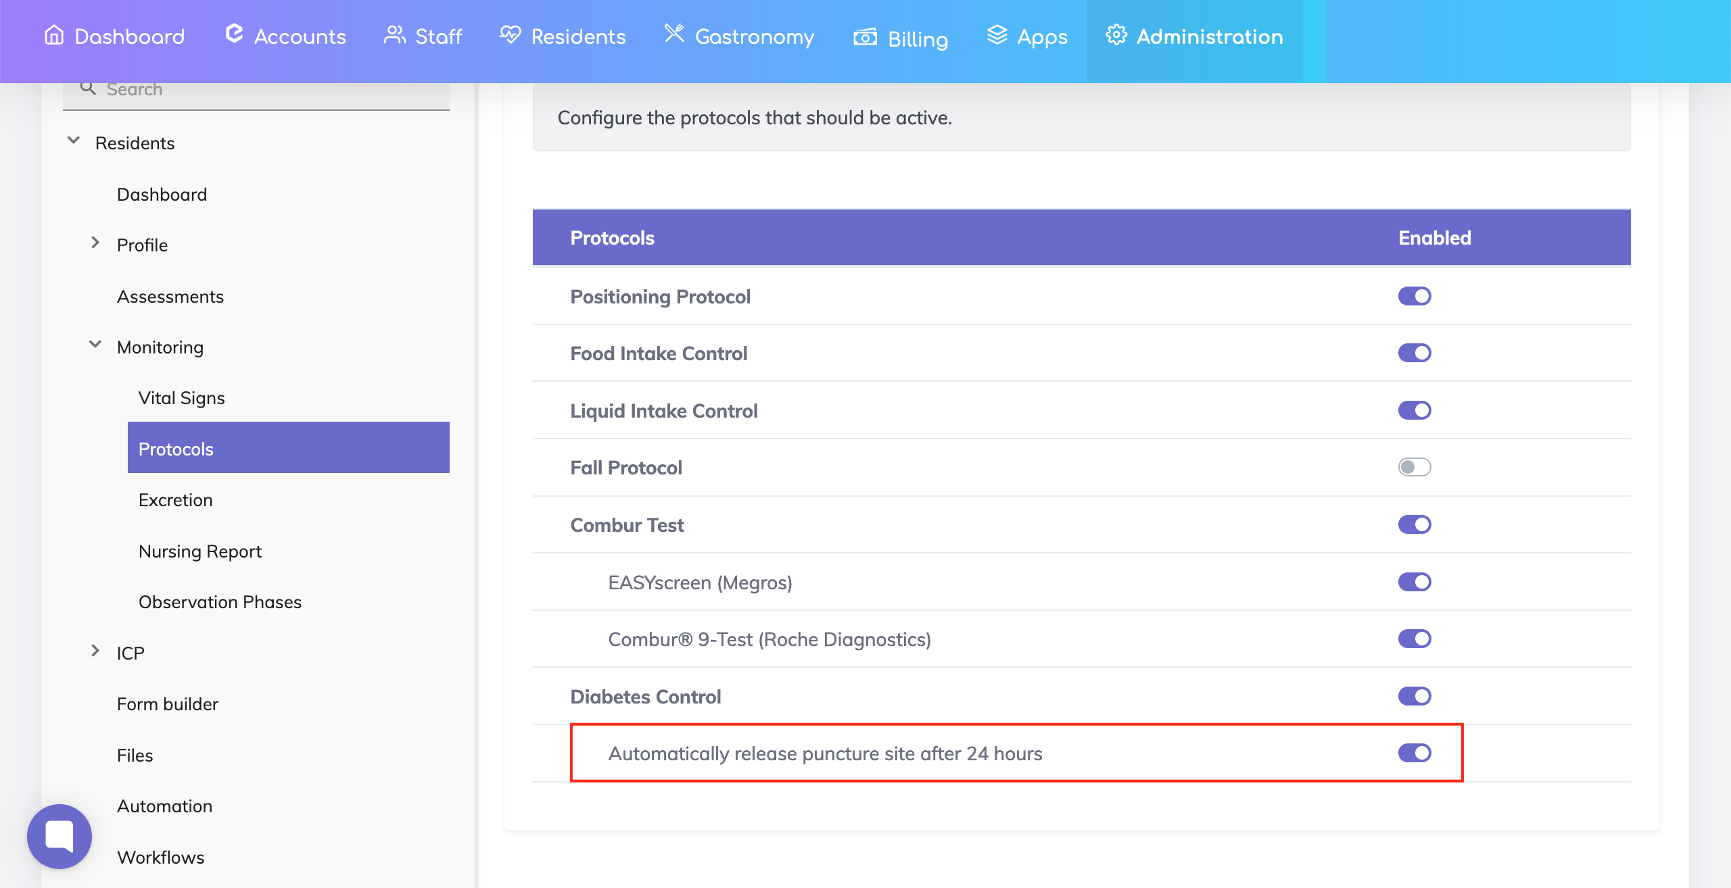
Task: Disable the Positioning Protocol toggle
Action: (1415, 296)
